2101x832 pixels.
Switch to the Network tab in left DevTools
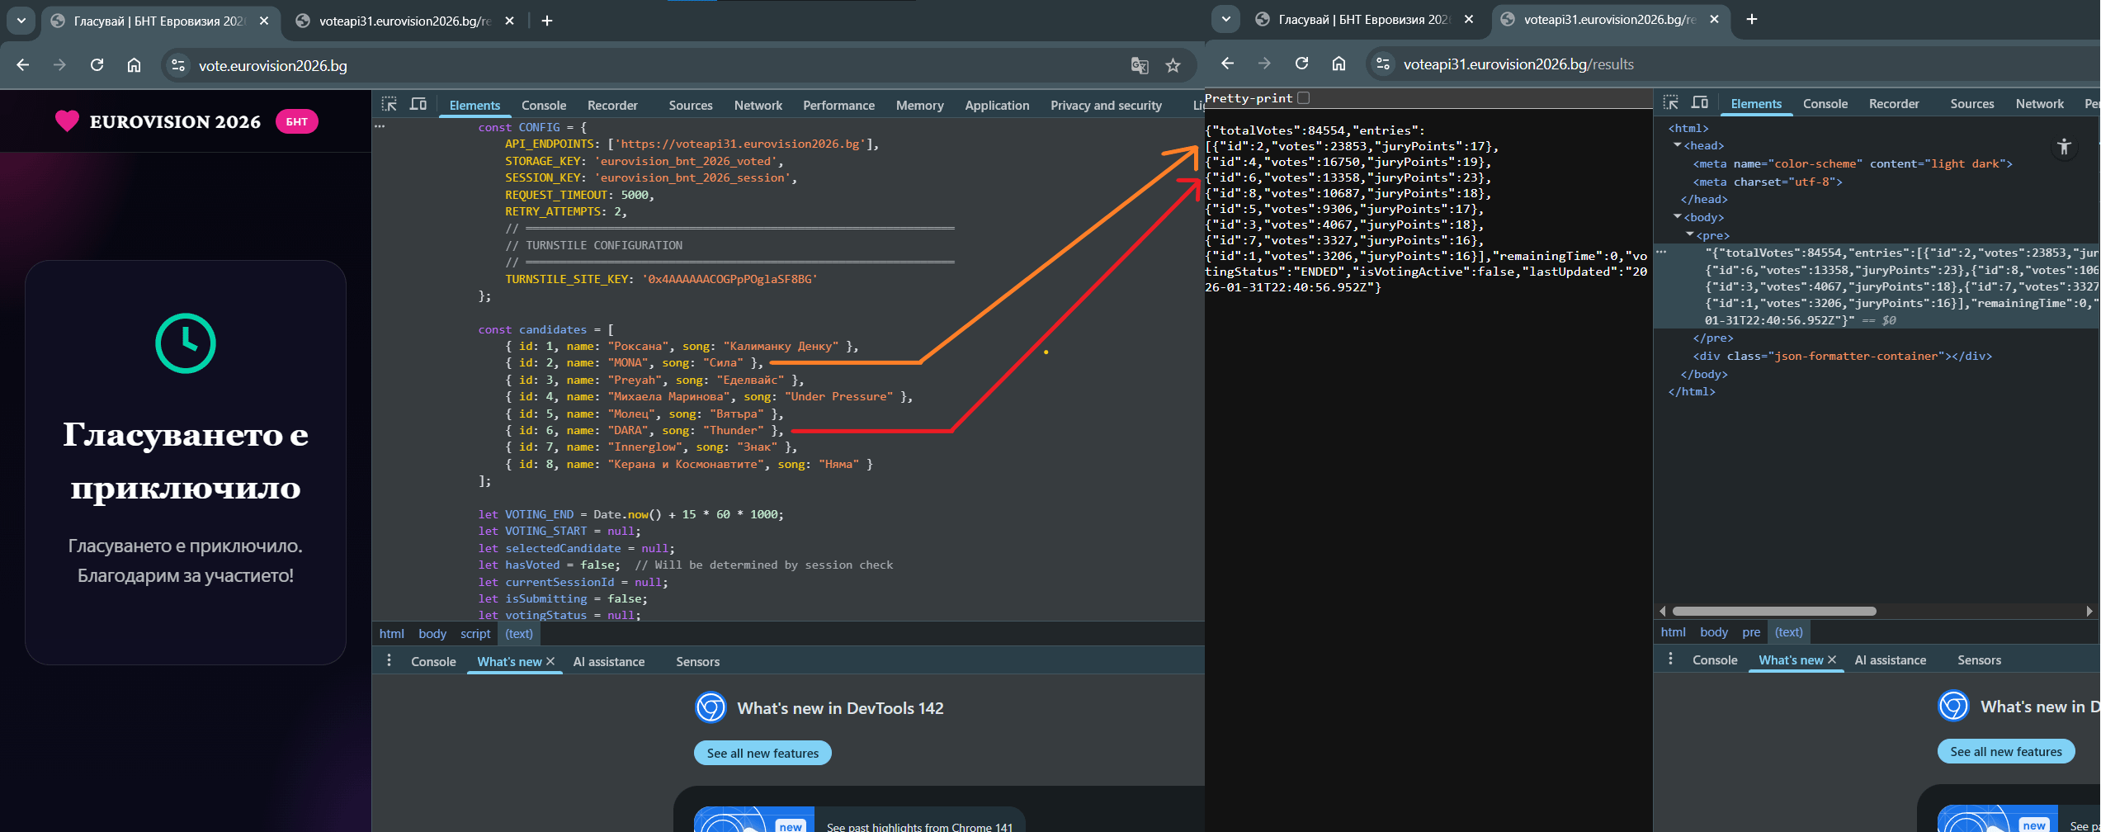758,106
